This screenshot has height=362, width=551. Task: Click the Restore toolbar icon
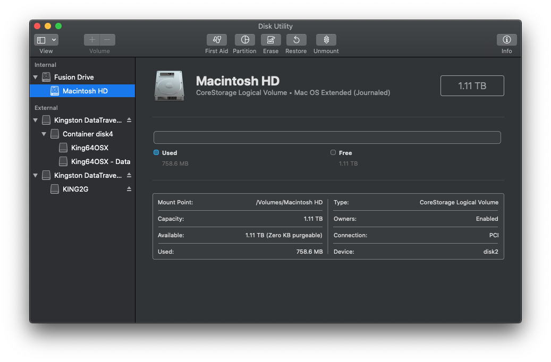(x=296, y=40)
